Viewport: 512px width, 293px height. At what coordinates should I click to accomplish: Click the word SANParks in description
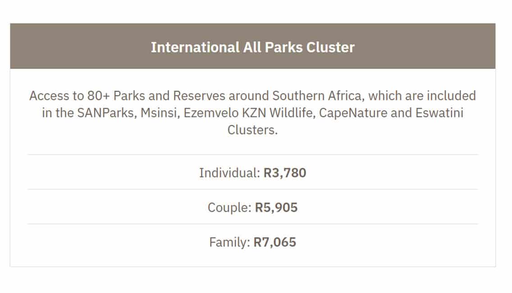tap(107, 113)
